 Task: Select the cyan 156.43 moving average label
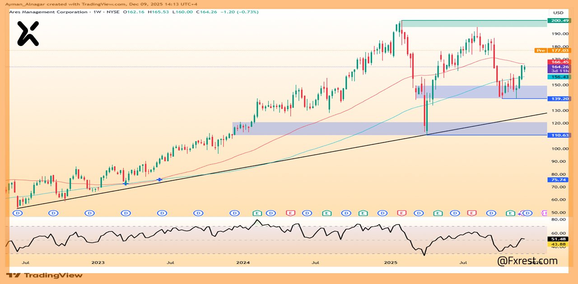[559, 77]
